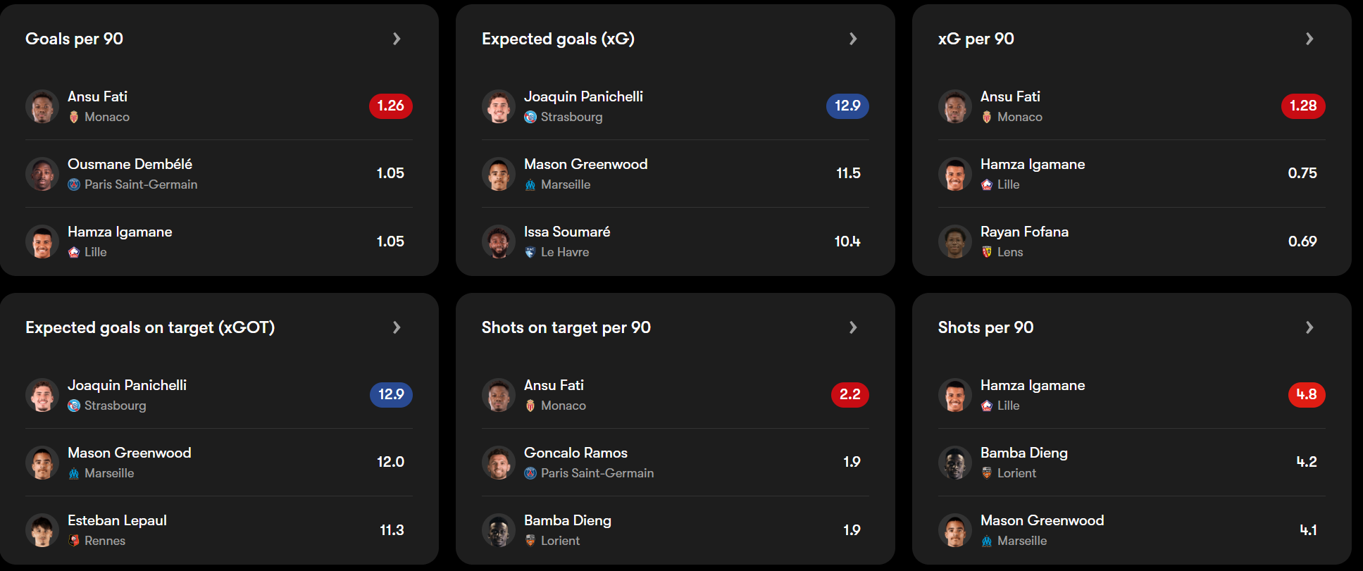1363x571 pixels.
Task: Open Esteban Lepaul's player profile link
Action: 117,520
